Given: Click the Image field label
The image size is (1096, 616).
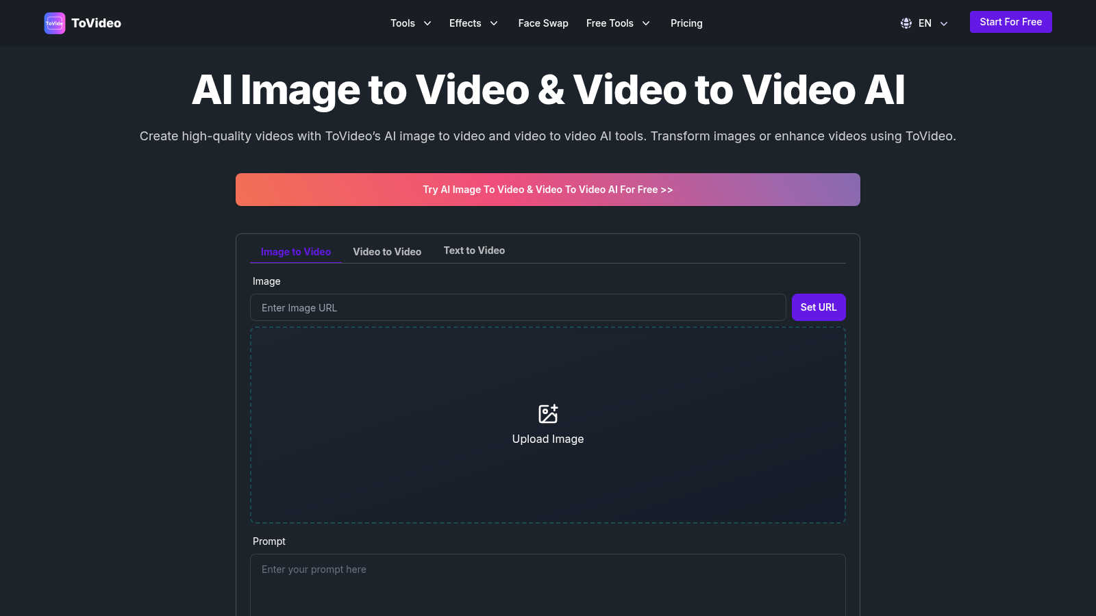Looking at the screenshot, I should pyautogui.click(x=266, y=281).
